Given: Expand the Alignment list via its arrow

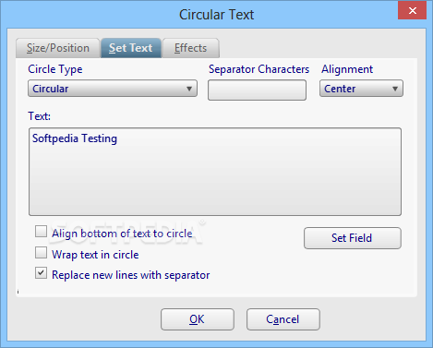Looking at the screenshot, I should point(395,89).
